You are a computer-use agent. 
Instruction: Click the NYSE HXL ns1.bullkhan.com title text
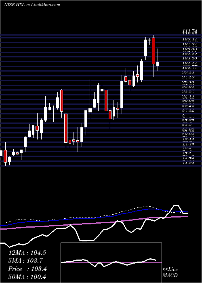tap(32, 5)
